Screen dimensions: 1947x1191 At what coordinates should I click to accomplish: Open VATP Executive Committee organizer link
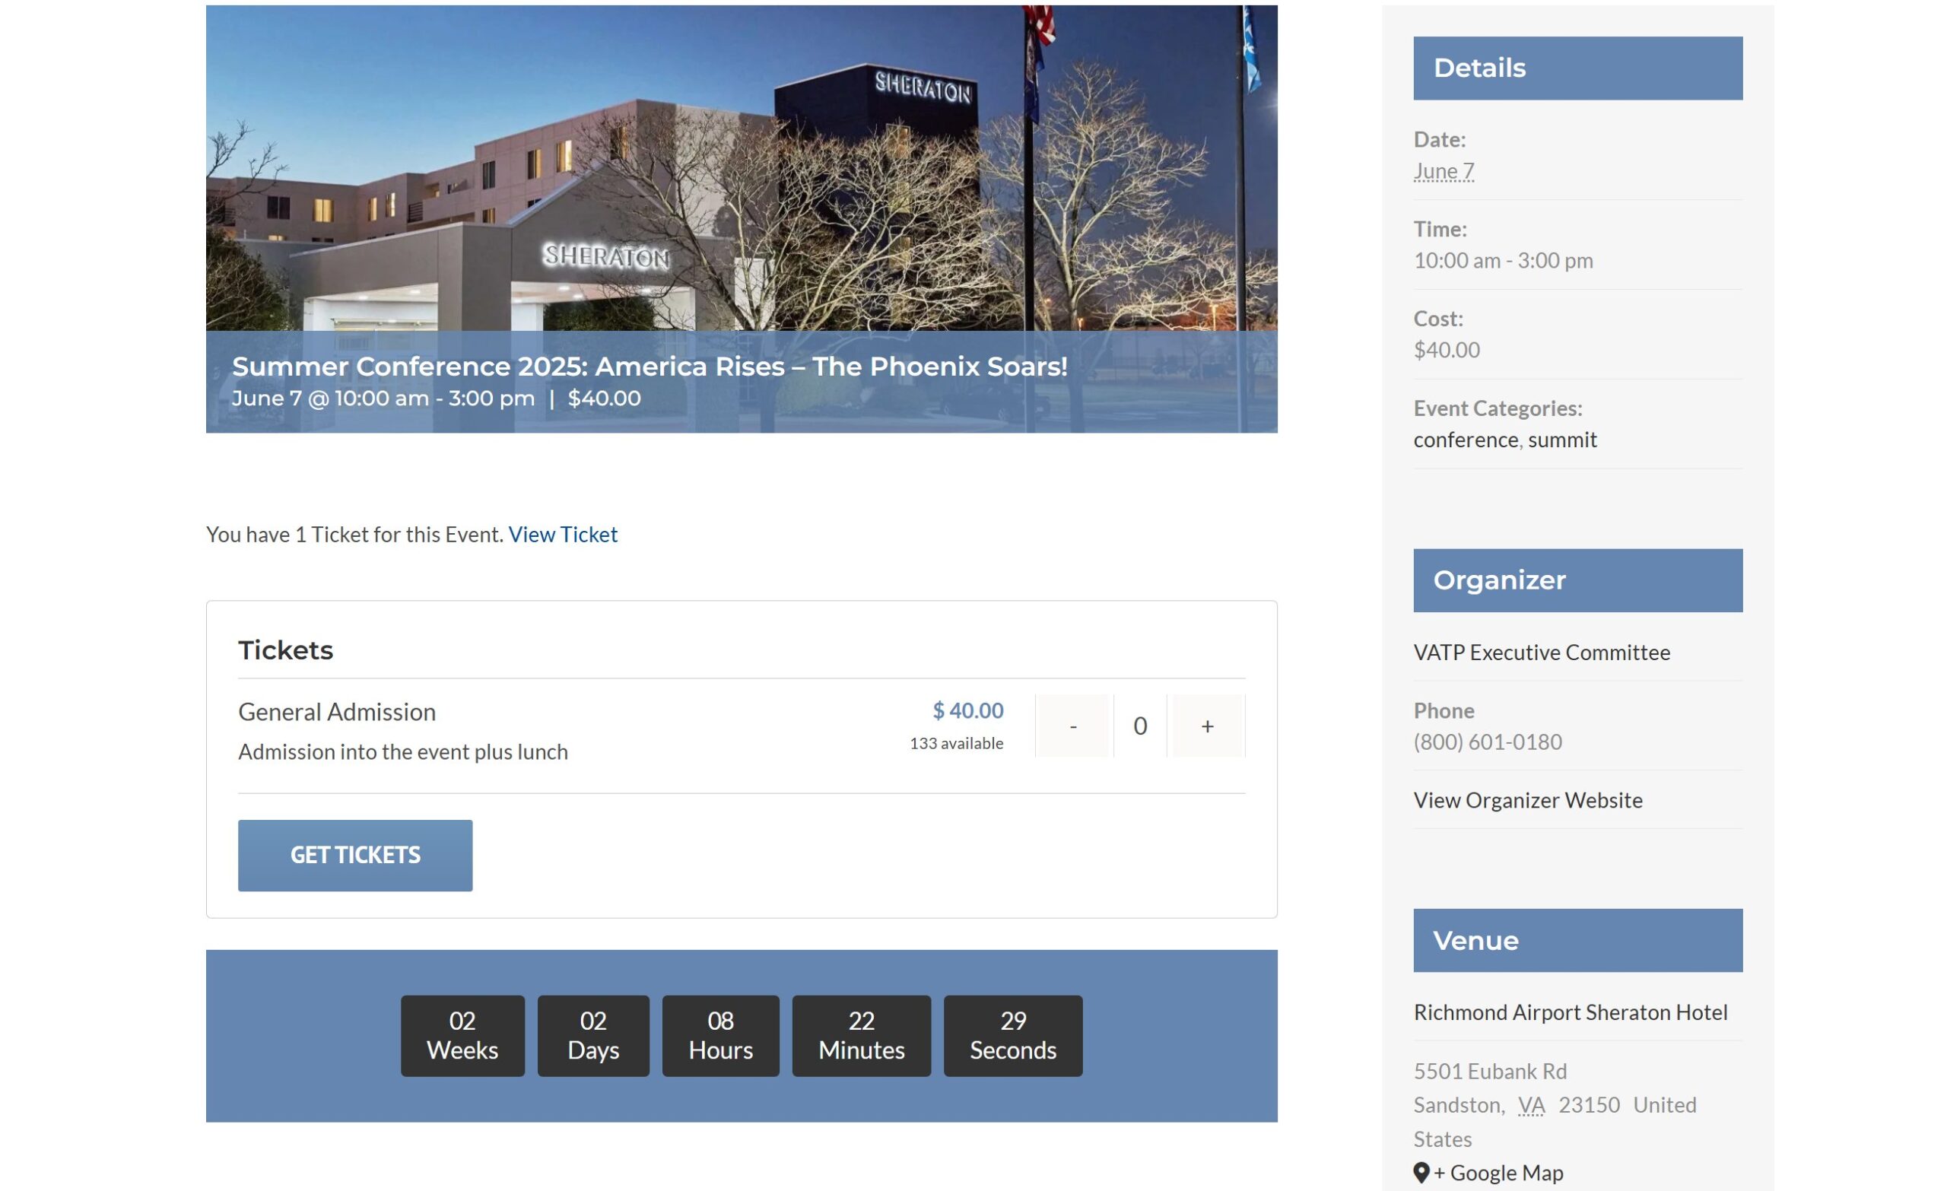coord(1542,652)
